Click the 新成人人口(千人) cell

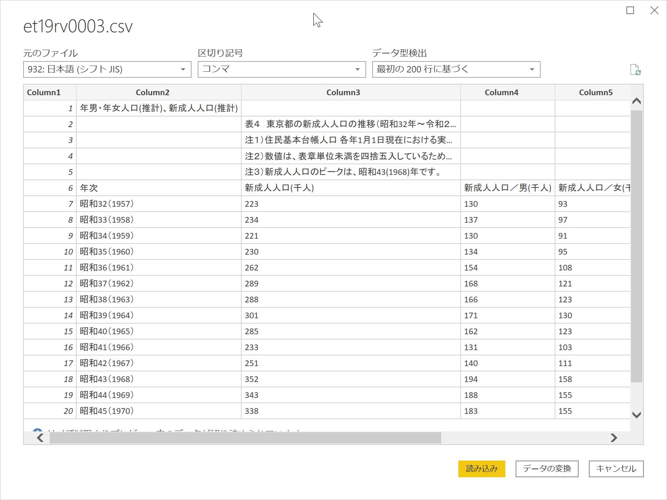point(351,188)
